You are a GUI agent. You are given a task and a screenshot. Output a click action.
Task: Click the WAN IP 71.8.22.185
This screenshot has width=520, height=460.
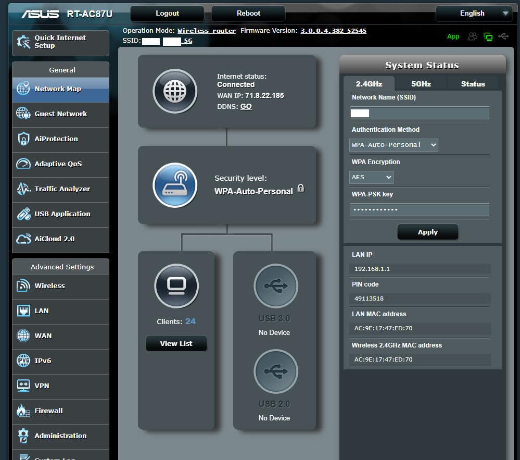(x=264, y=95)
